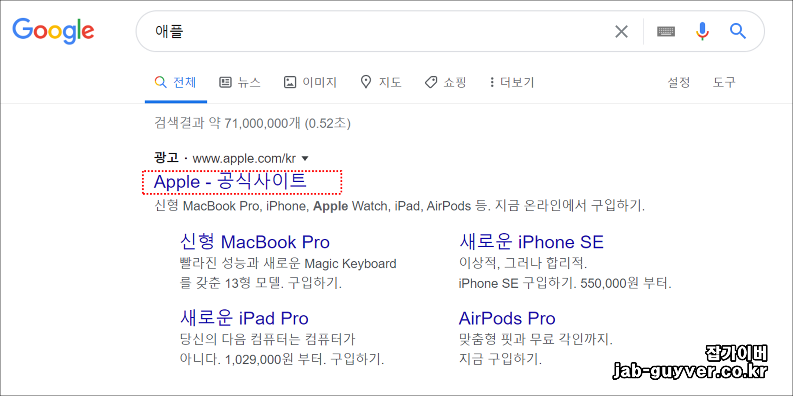Image resolution: width=793 pixels, height=396 pixels.
Task: Submit search with the magnifier icon
Action: point(737,31)
